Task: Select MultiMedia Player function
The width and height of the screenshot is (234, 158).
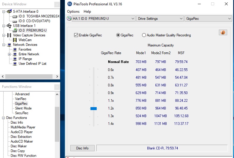Action: tap(23, 127)
